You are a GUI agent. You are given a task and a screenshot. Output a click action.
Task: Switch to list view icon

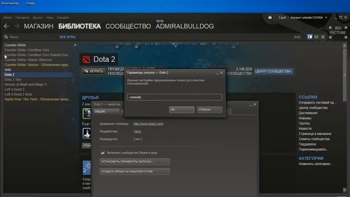point(316,37)
